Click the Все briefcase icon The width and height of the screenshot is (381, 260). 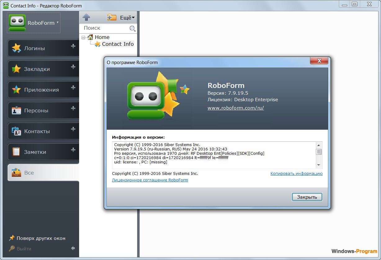(x=16, y=173)
